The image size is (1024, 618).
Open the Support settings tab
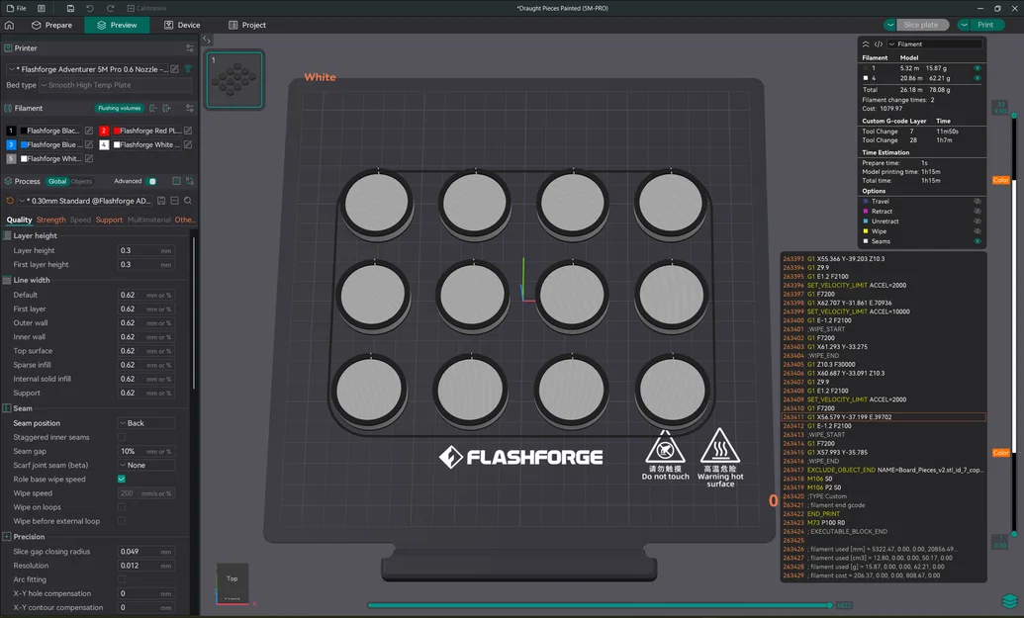[109, 220]
